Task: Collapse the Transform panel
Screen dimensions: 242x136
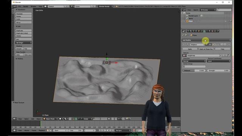Action: pyautogui.click(x=17, y=9)
